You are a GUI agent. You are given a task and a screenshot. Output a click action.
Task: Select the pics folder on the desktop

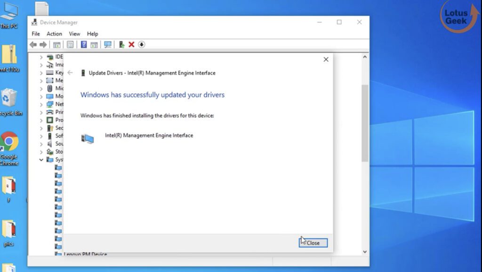[x=9, y=233]
